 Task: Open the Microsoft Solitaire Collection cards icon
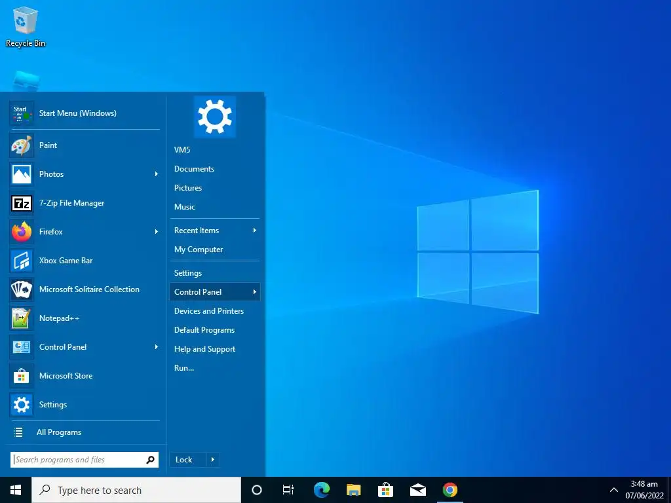pos(22,289)
